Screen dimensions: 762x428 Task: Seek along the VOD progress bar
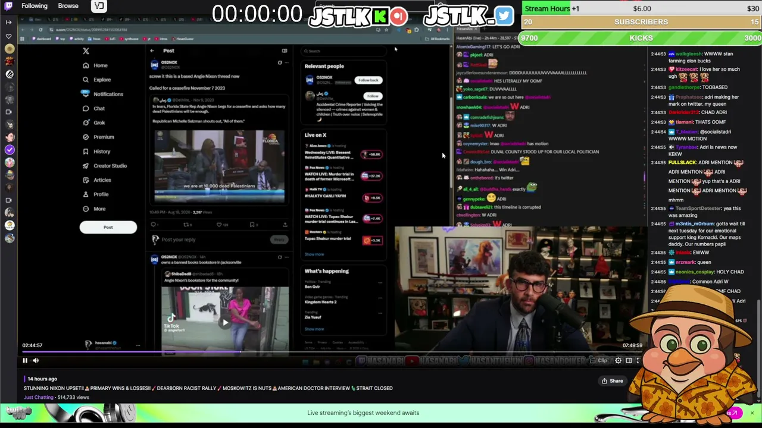tap(331, 352)
